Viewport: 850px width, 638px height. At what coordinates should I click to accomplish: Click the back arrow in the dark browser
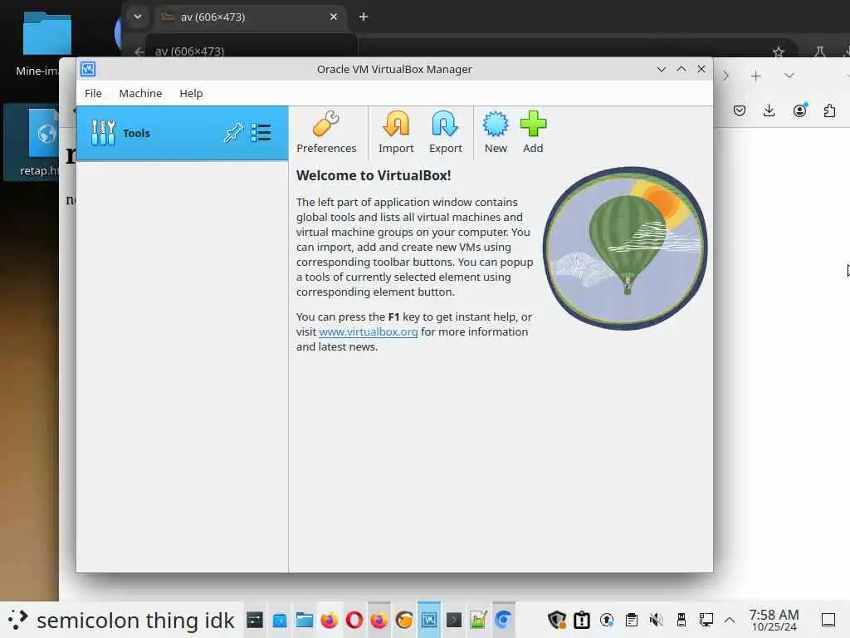(x=139, y=52)
